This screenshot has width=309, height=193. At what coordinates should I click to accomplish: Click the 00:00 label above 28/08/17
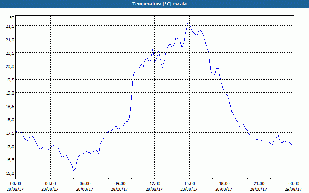[x=15, y=184]
